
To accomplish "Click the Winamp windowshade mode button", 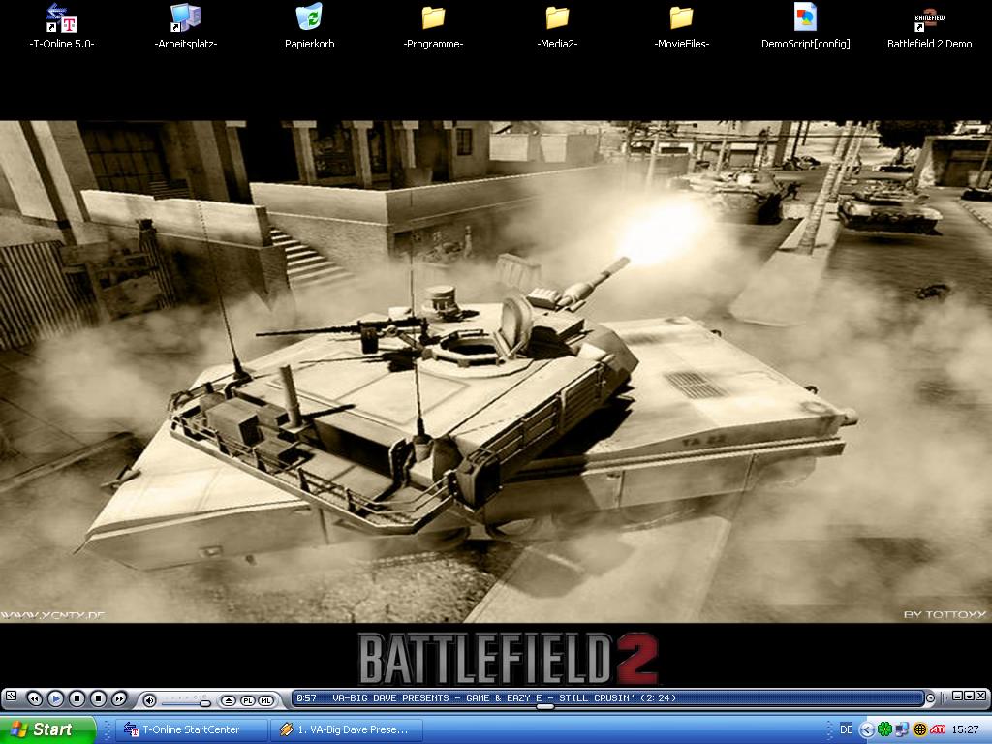I will [x=969, y=696].
